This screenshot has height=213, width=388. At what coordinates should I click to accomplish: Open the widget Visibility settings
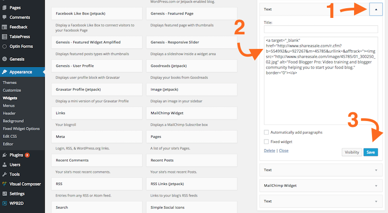352,152
